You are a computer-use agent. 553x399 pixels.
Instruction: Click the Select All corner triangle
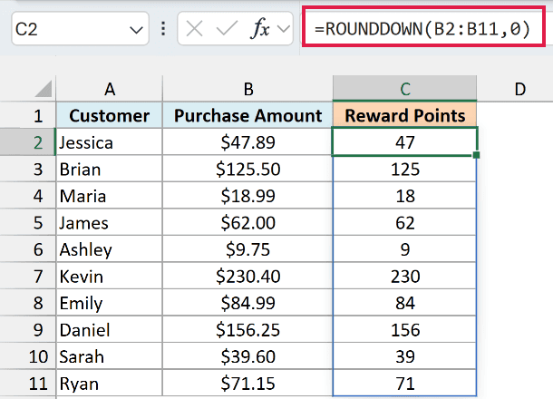(44, 89)
